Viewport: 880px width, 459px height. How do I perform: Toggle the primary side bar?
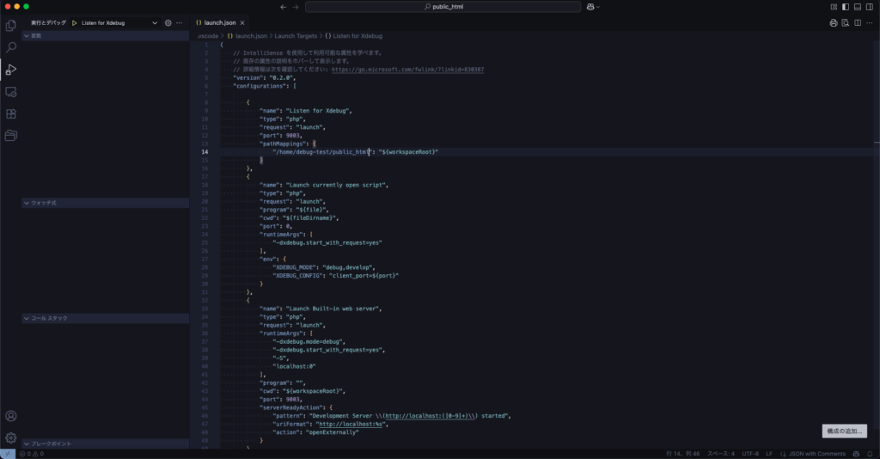coord(846,7)
